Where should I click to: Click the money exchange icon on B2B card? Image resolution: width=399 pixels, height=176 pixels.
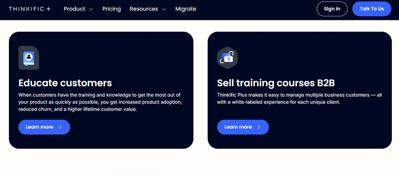click(227, 58)
